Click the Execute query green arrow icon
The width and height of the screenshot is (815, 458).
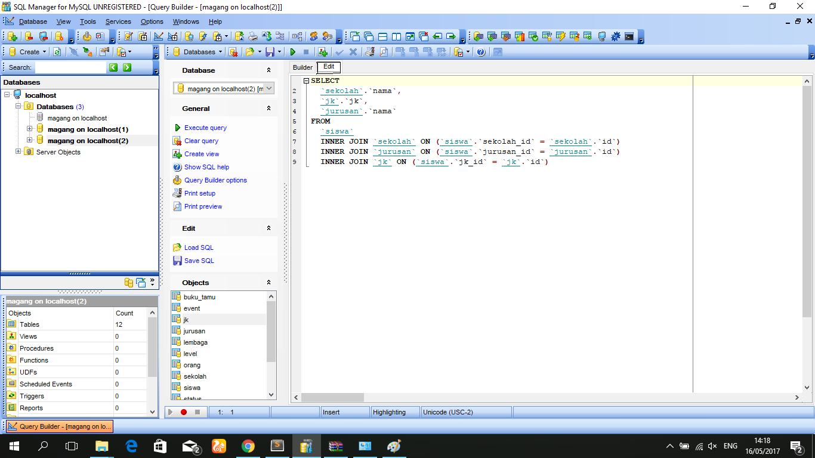click(293, 52)
